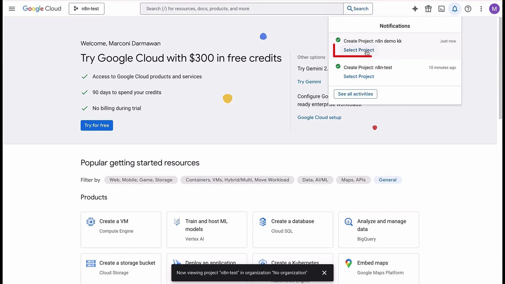Screen dimensions: 505x284
Task: Select Project for n8n demo kk
Action: tap(358, 50)
